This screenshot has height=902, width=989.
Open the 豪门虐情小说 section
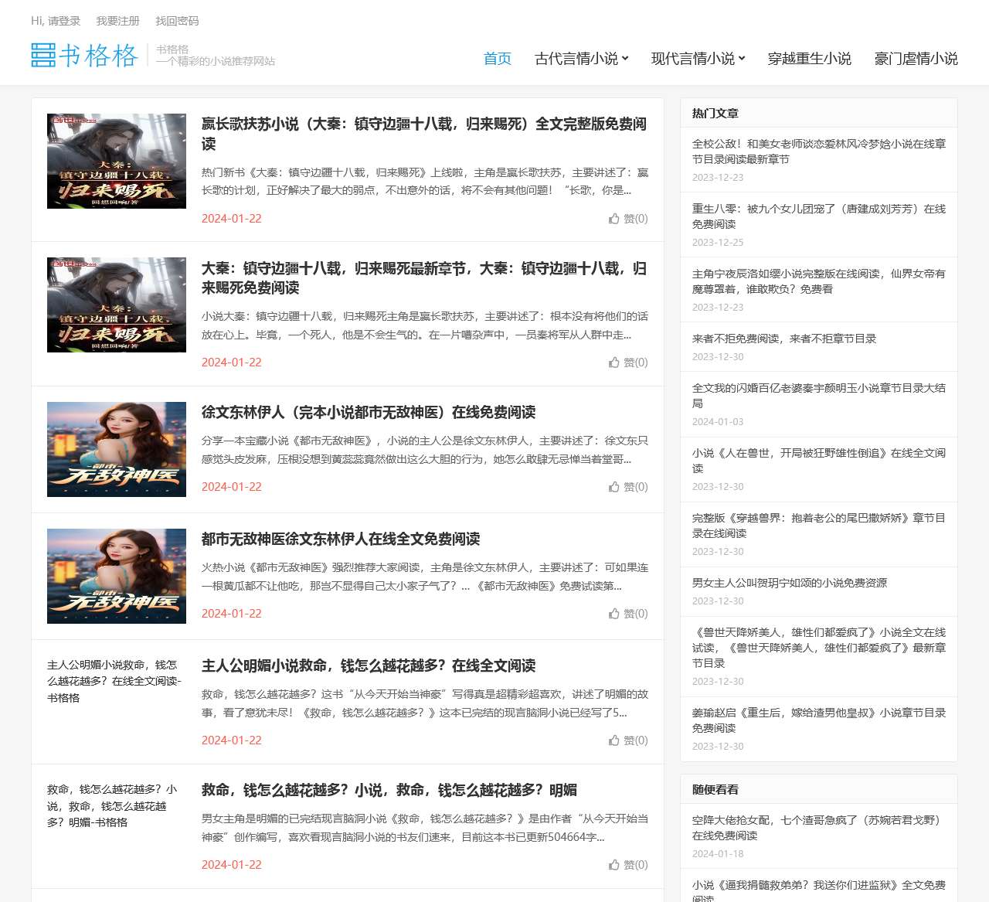[x=916, y=58]
